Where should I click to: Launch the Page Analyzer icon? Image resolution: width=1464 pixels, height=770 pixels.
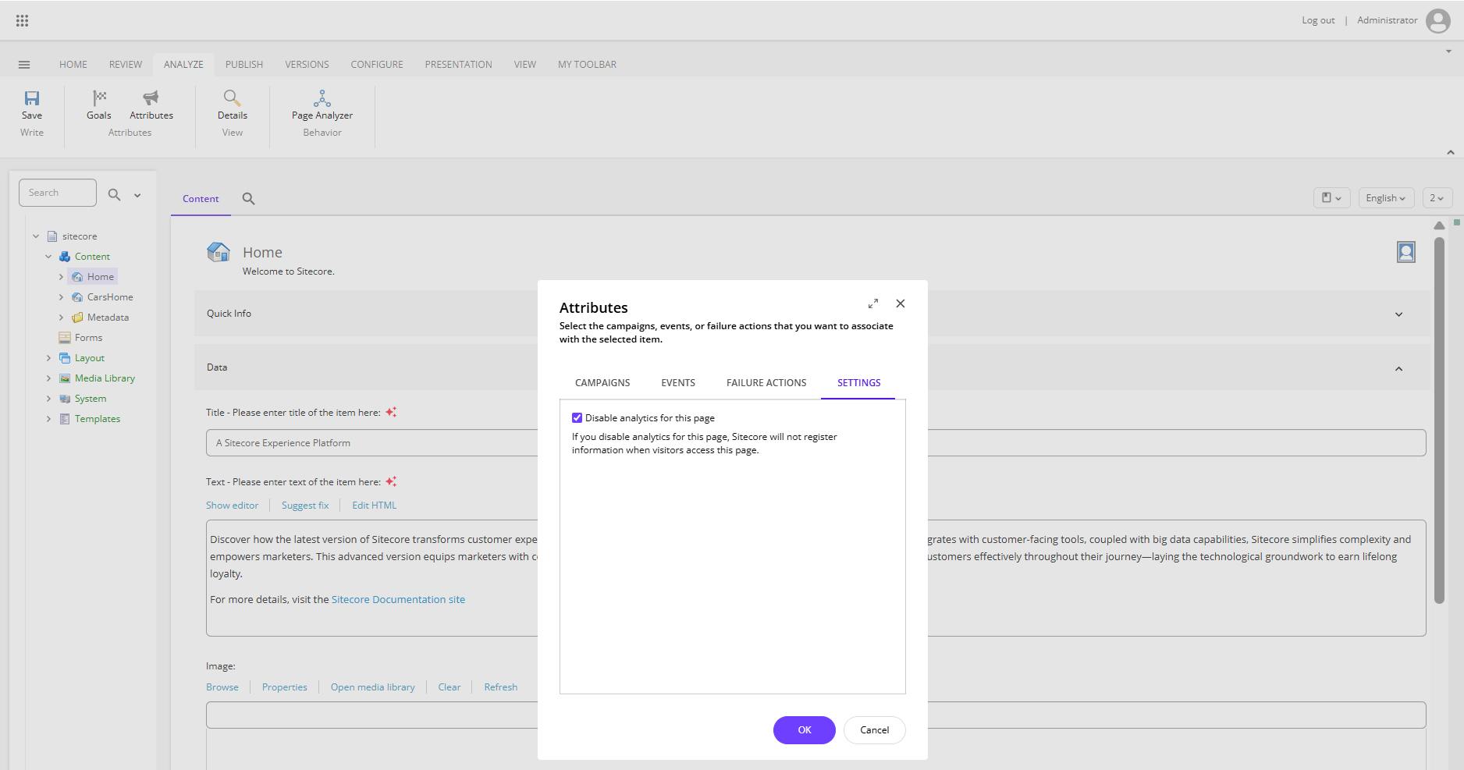tap(322, 98)
